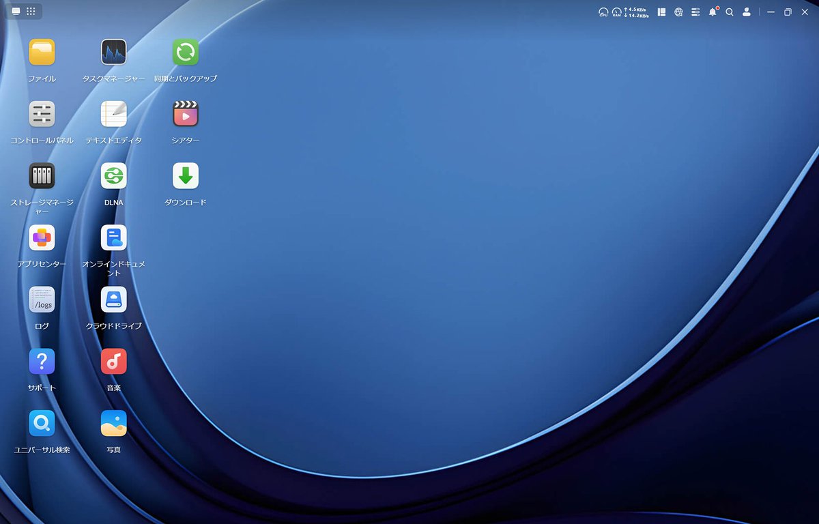Launch タスクマネージャー from desktop
The width and height of the screenshot is (819, 524).
(113, 53)
